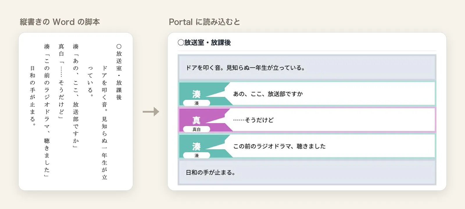Click the dialogue line あの、ここ、放送部ですか
Viewport: 465px width, 209px height.
click(x=268, y=94)
